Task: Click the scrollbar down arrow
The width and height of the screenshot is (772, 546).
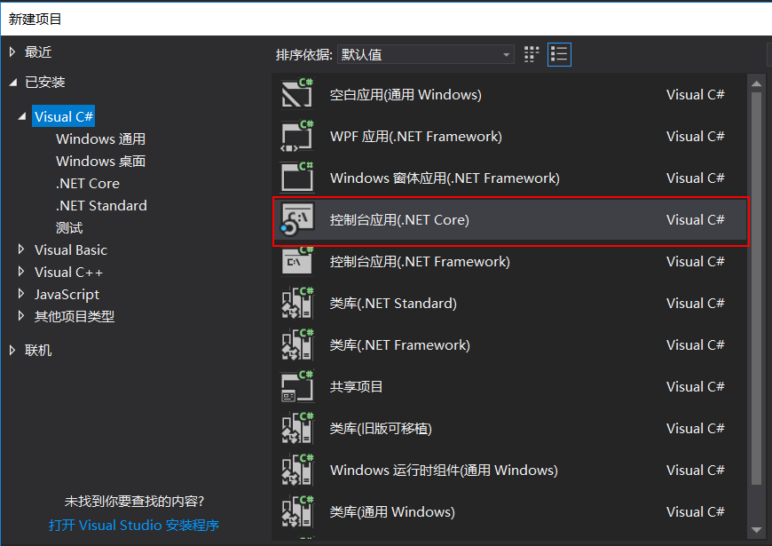Action: [757, 530]
